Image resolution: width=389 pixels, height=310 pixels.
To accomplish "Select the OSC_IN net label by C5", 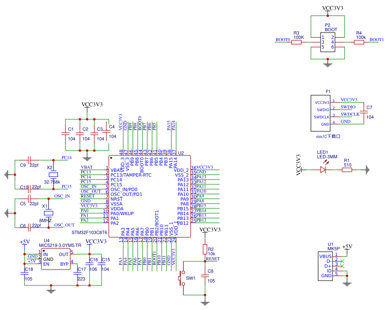I will point(62,196).
